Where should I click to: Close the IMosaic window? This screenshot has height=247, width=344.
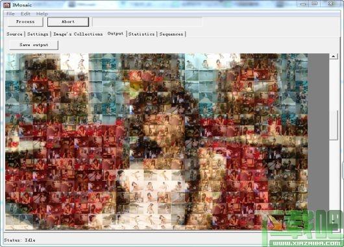(330, 3)
